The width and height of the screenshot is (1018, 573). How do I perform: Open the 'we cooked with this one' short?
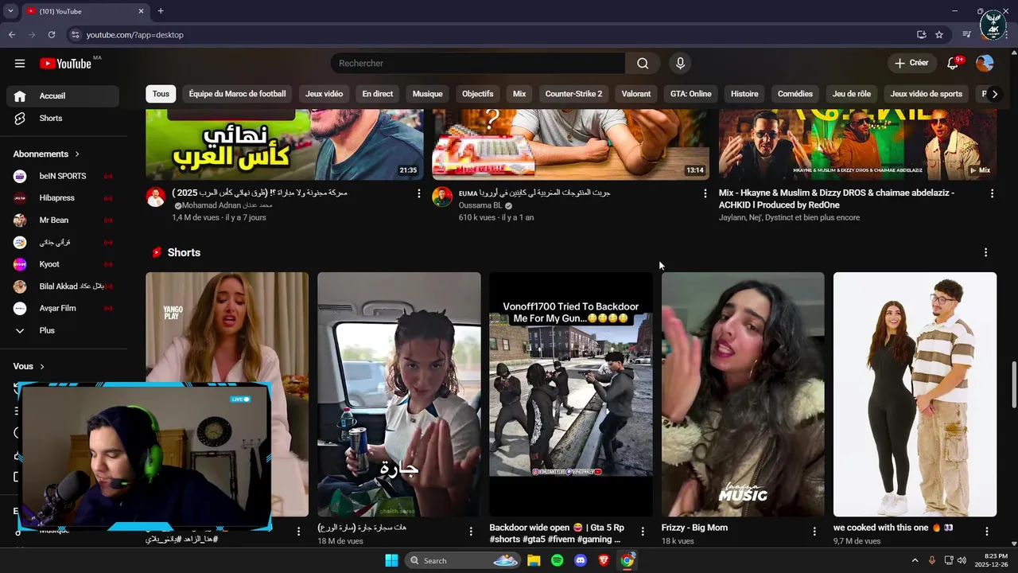pos(915,394)
